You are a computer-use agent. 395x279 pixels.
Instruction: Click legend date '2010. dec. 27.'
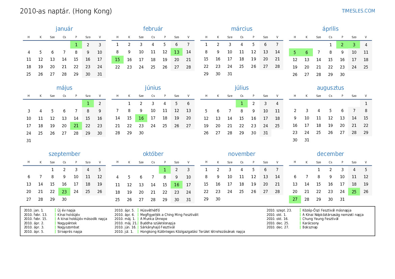278,227
